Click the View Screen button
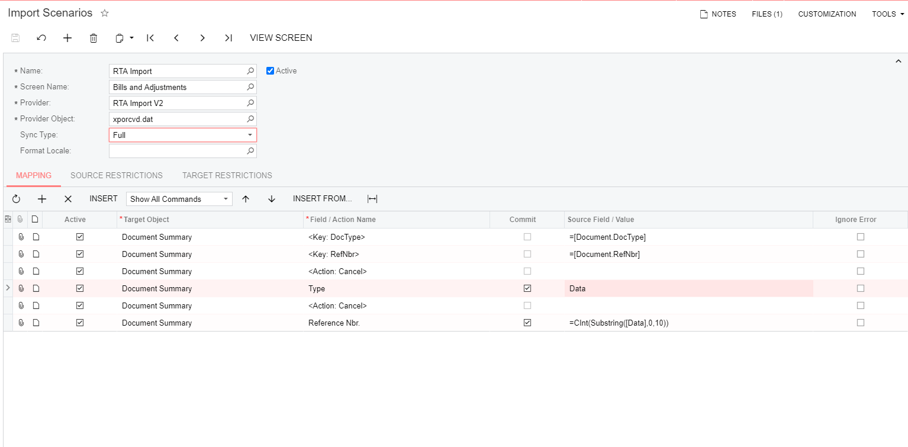Image resolution: width=908 pixels, height=447 pixels. (x=281, y=38)
